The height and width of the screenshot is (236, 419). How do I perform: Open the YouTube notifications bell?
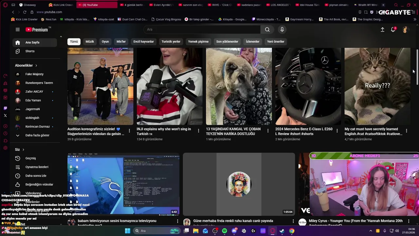click(x=393, y=29)
